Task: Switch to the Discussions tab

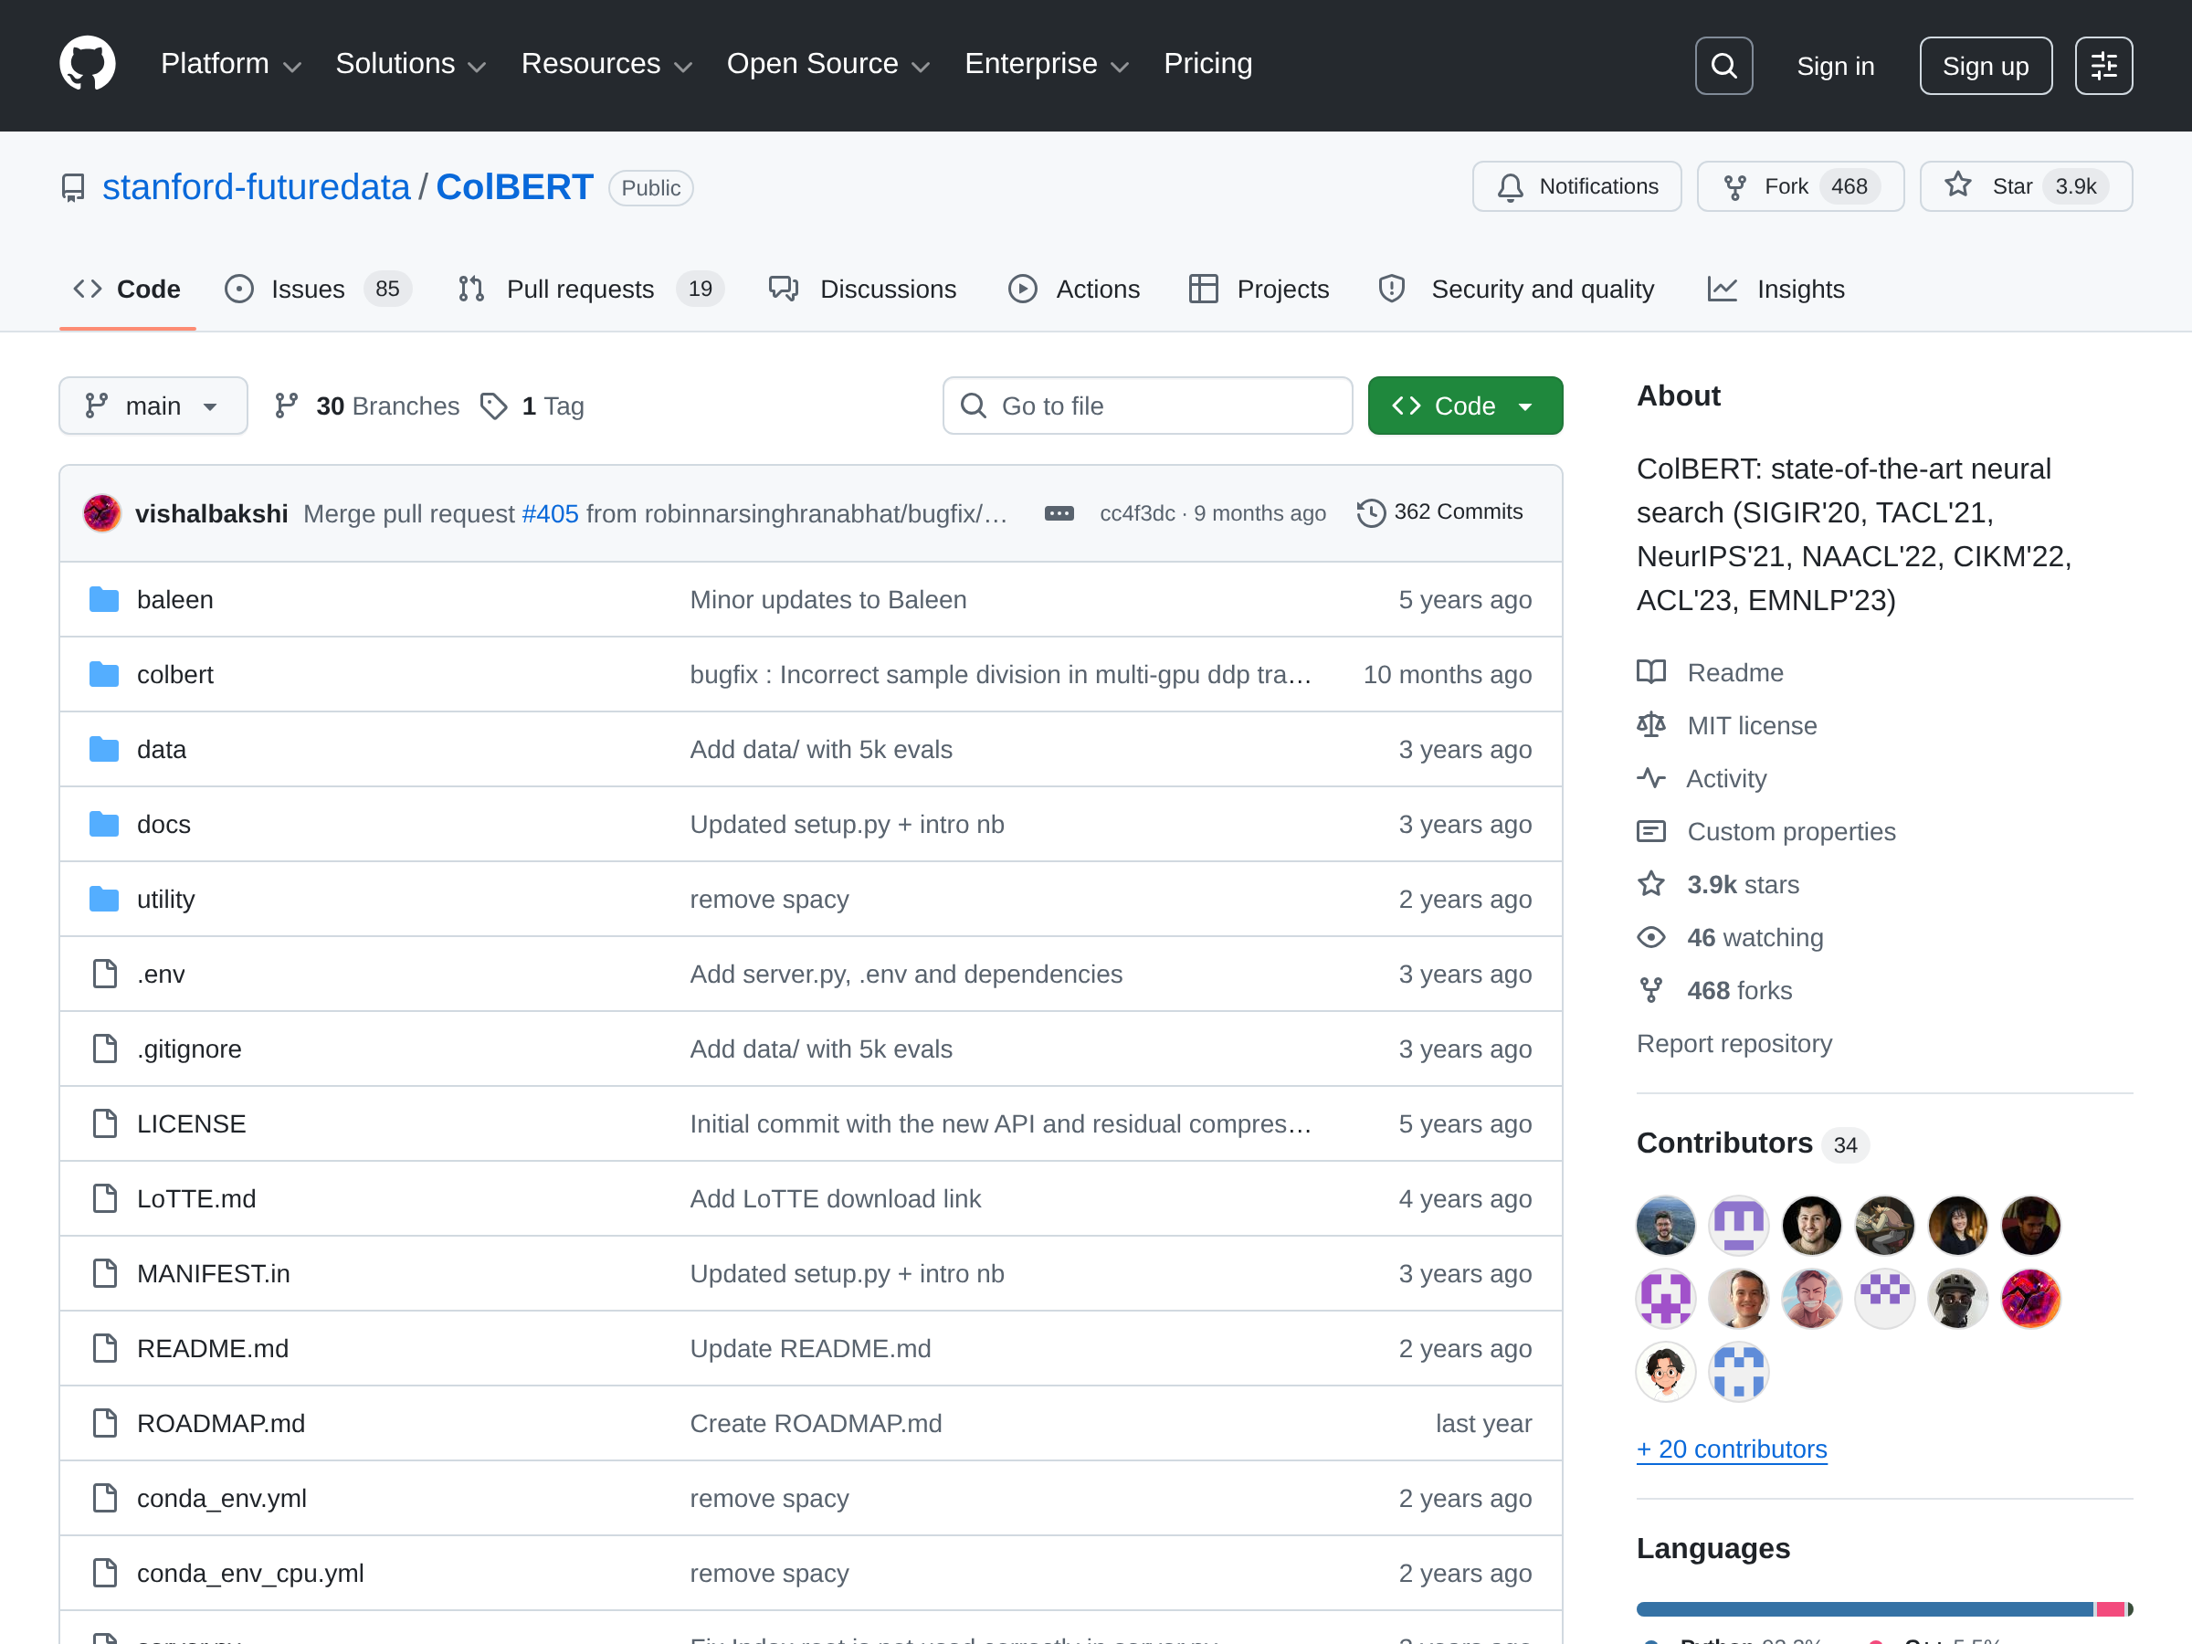Action: [863, 290]
